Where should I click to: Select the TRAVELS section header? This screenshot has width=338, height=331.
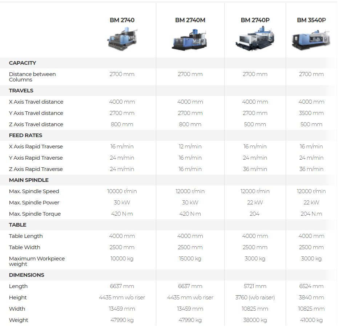21,91
